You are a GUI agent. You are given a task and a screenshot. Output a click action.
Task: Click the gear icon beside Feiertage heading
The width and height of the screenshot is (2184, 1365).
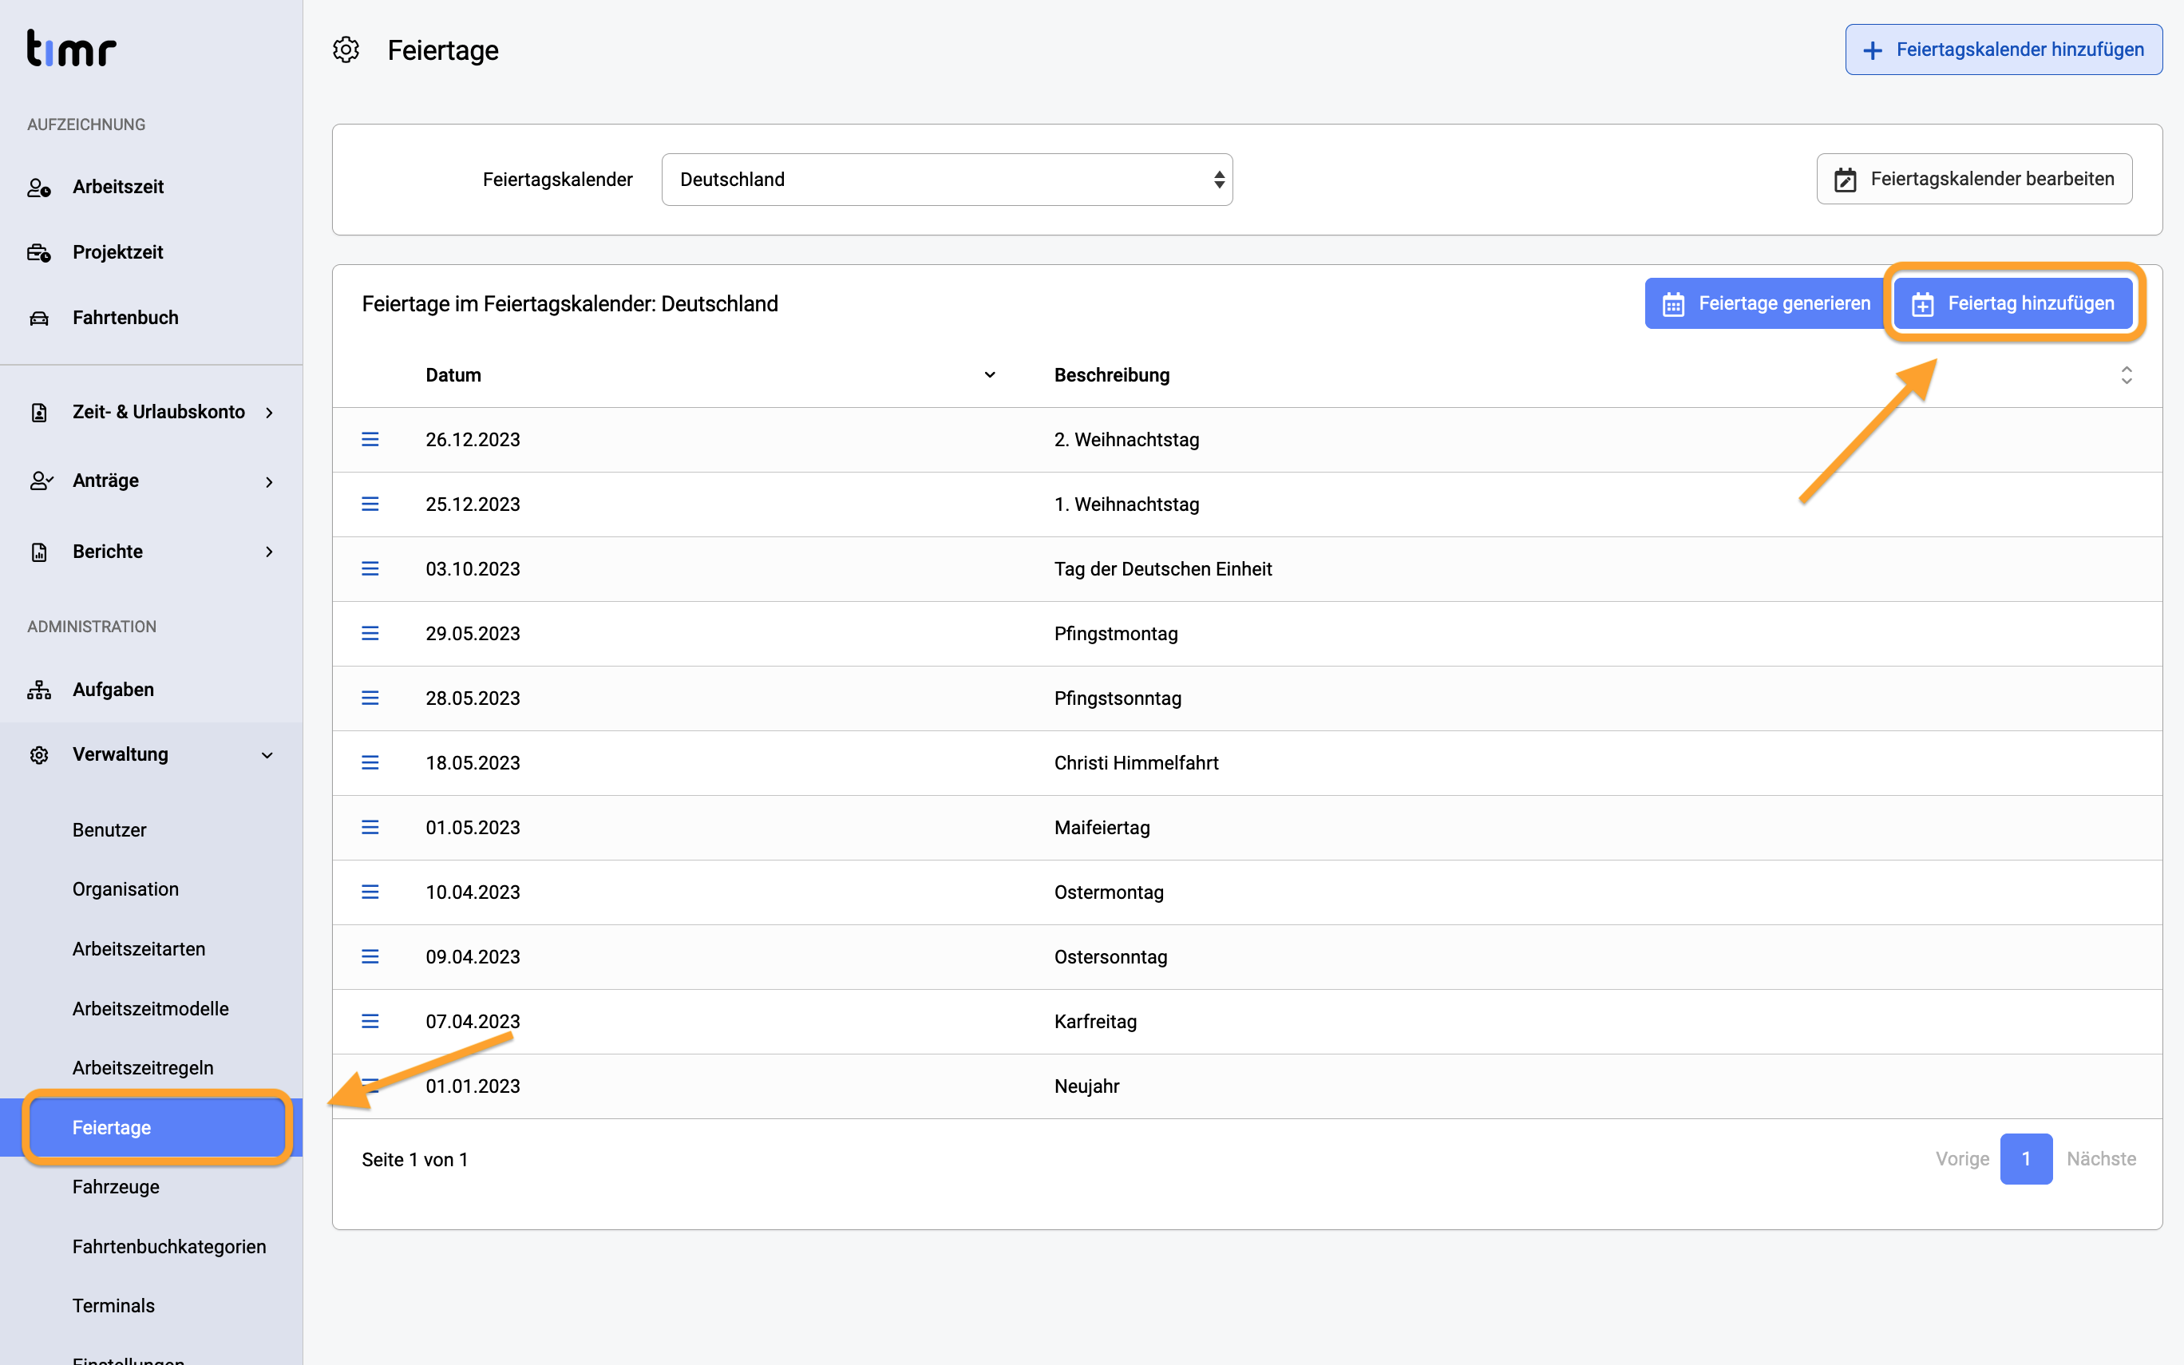346,49
